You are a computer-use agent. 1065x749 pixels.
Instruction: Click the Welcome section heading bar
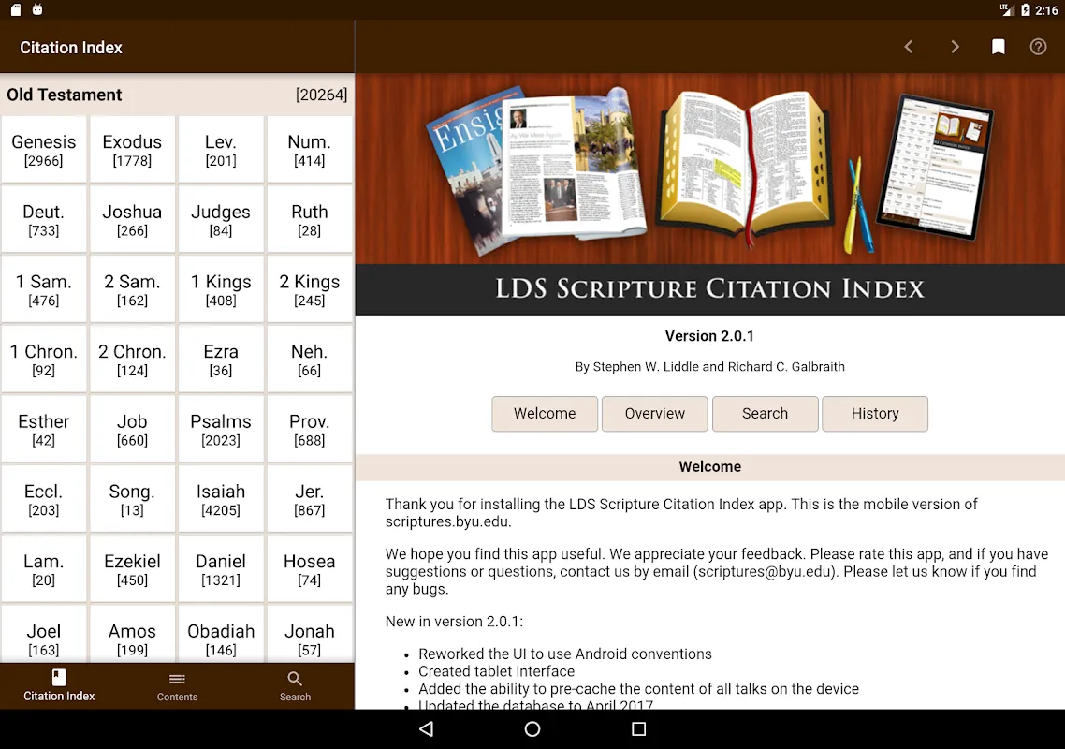coord(709,467)
